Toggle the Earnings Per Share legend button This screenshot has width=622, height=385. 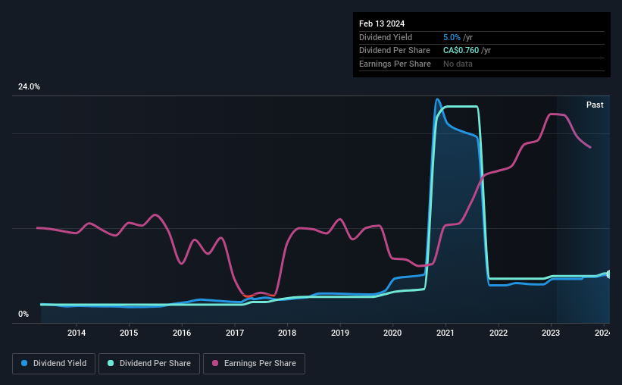(x=254, y=364)
